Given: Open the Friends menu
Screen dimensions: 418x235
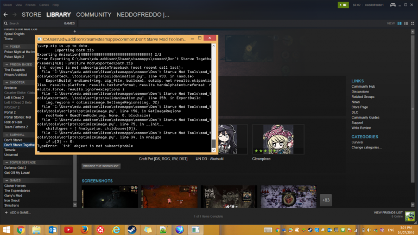Looking at the screenshot, I should pyautogui.click(x=30, y=5).
